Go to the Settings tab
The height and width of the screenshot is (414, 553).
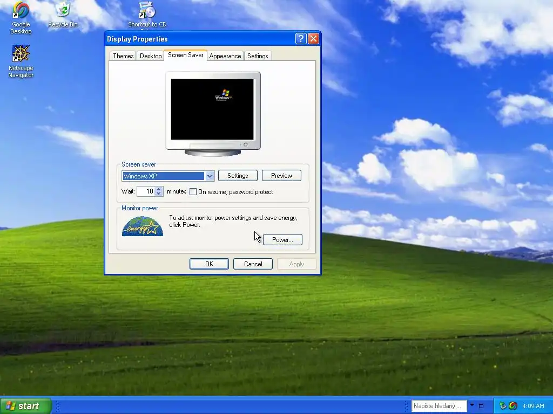click(258, 56)
